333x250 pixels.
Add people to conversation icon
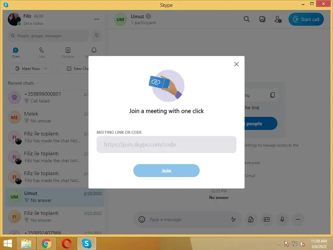pos(278,19)
